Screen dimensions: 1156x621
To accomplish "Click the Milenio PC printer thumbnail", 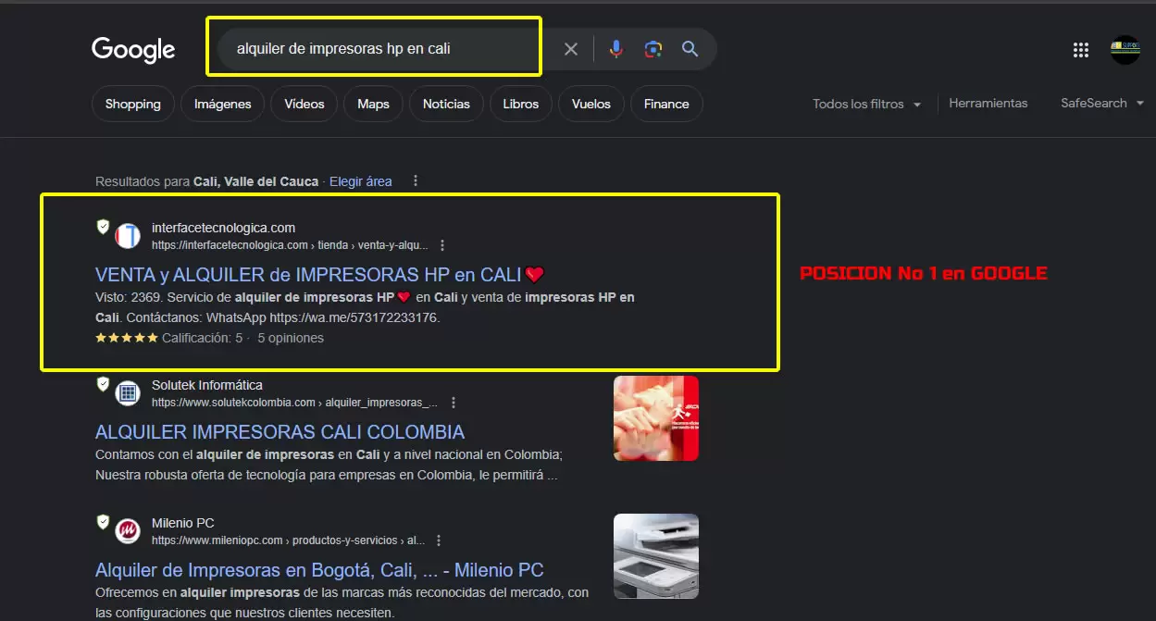I will click(x=655, y=555).
